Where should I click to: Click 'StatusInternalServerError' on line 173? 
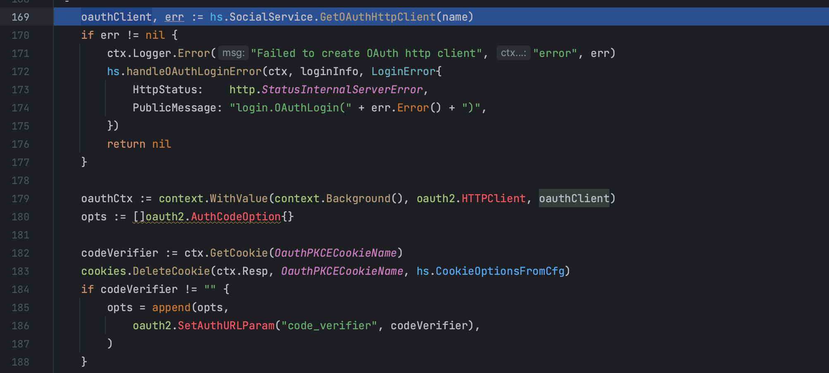click(343, 90)
